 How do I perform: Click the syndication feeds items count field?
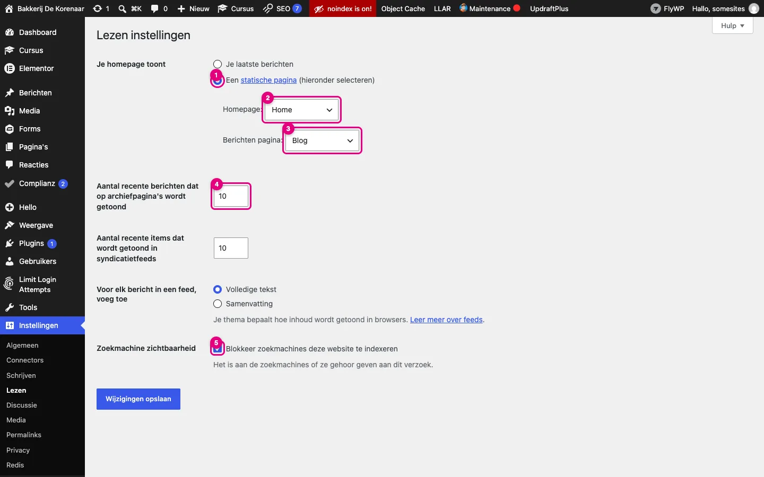(231, 248)
